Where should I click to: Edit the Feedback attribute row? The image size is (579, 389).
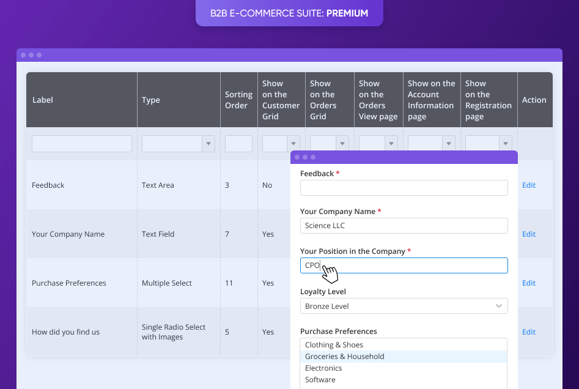528,185
